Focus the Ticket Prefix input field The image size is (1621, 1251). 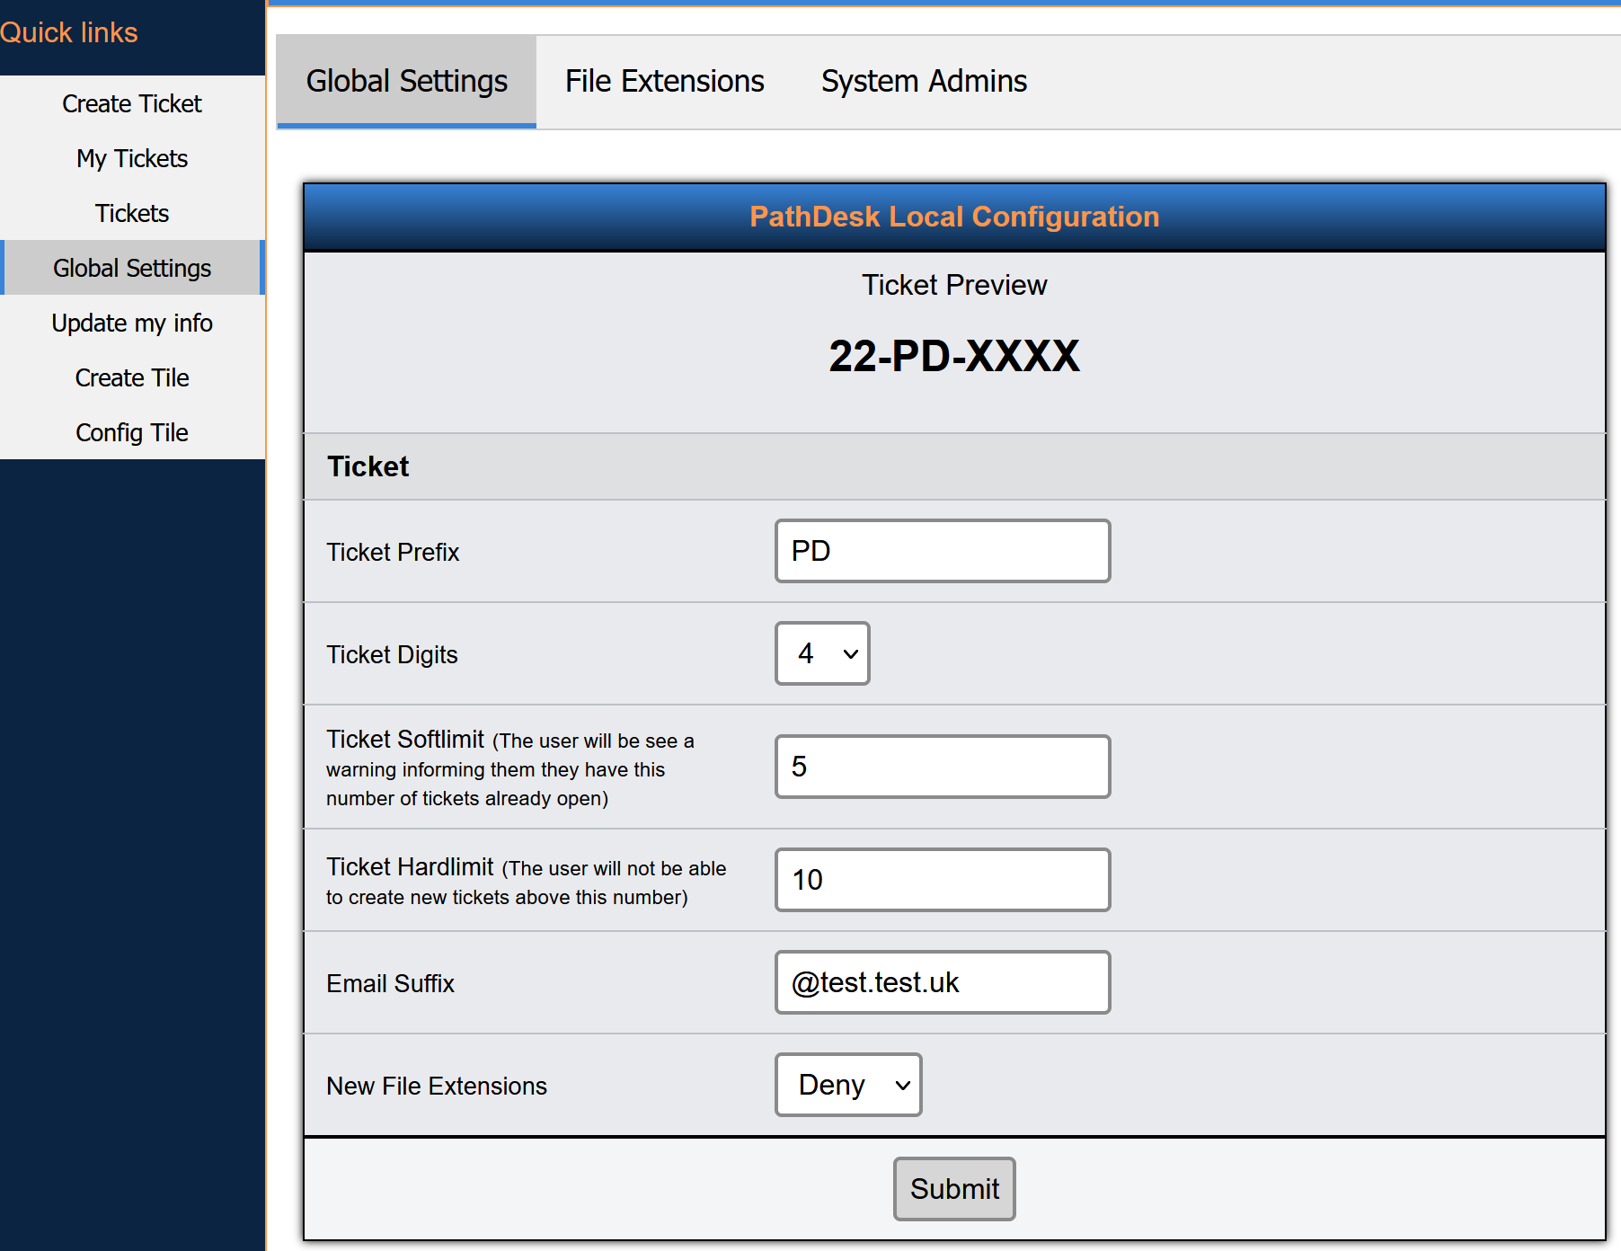point(942,551)
